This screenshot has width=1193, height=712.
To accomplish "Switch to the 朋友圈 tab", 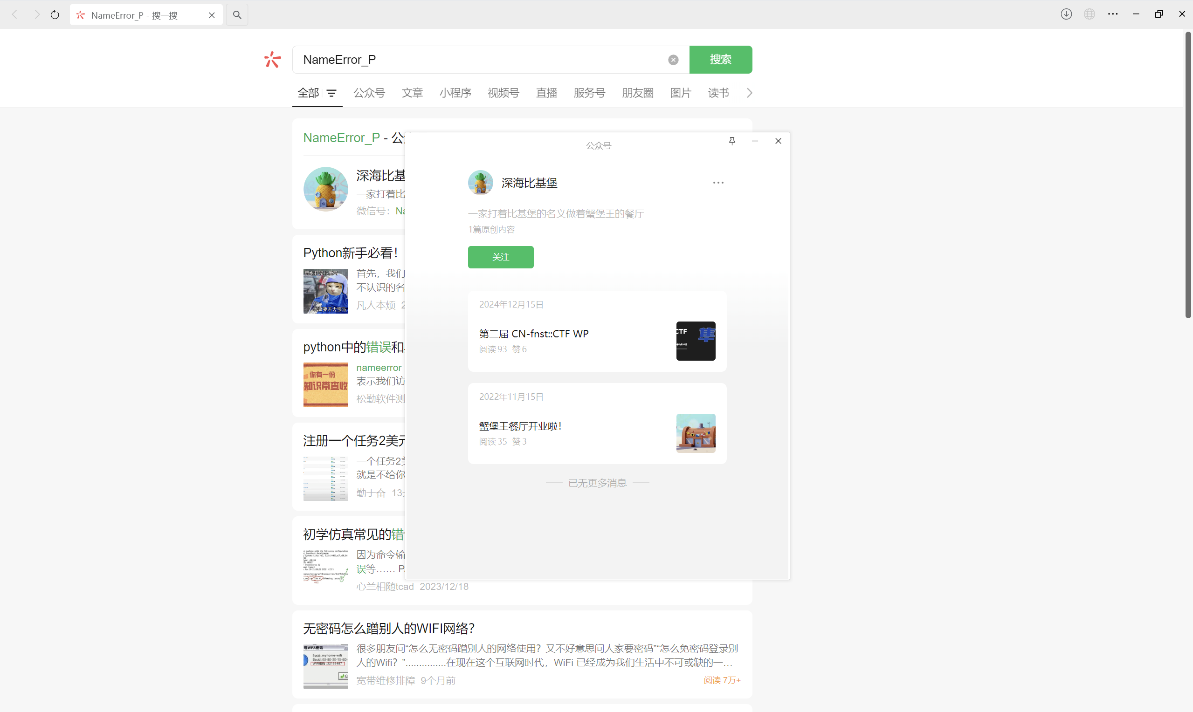I will click(x=638, y=93).
